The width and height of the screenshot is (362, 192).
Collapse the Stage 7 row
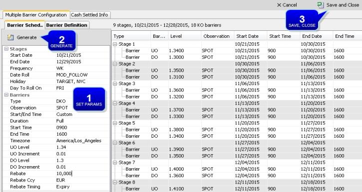(x=115, y=163)
